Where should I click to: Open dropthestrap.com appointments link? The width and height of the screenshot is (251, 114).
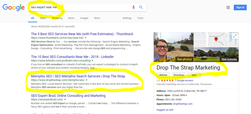pyautogui.click(x=183, y=104)
